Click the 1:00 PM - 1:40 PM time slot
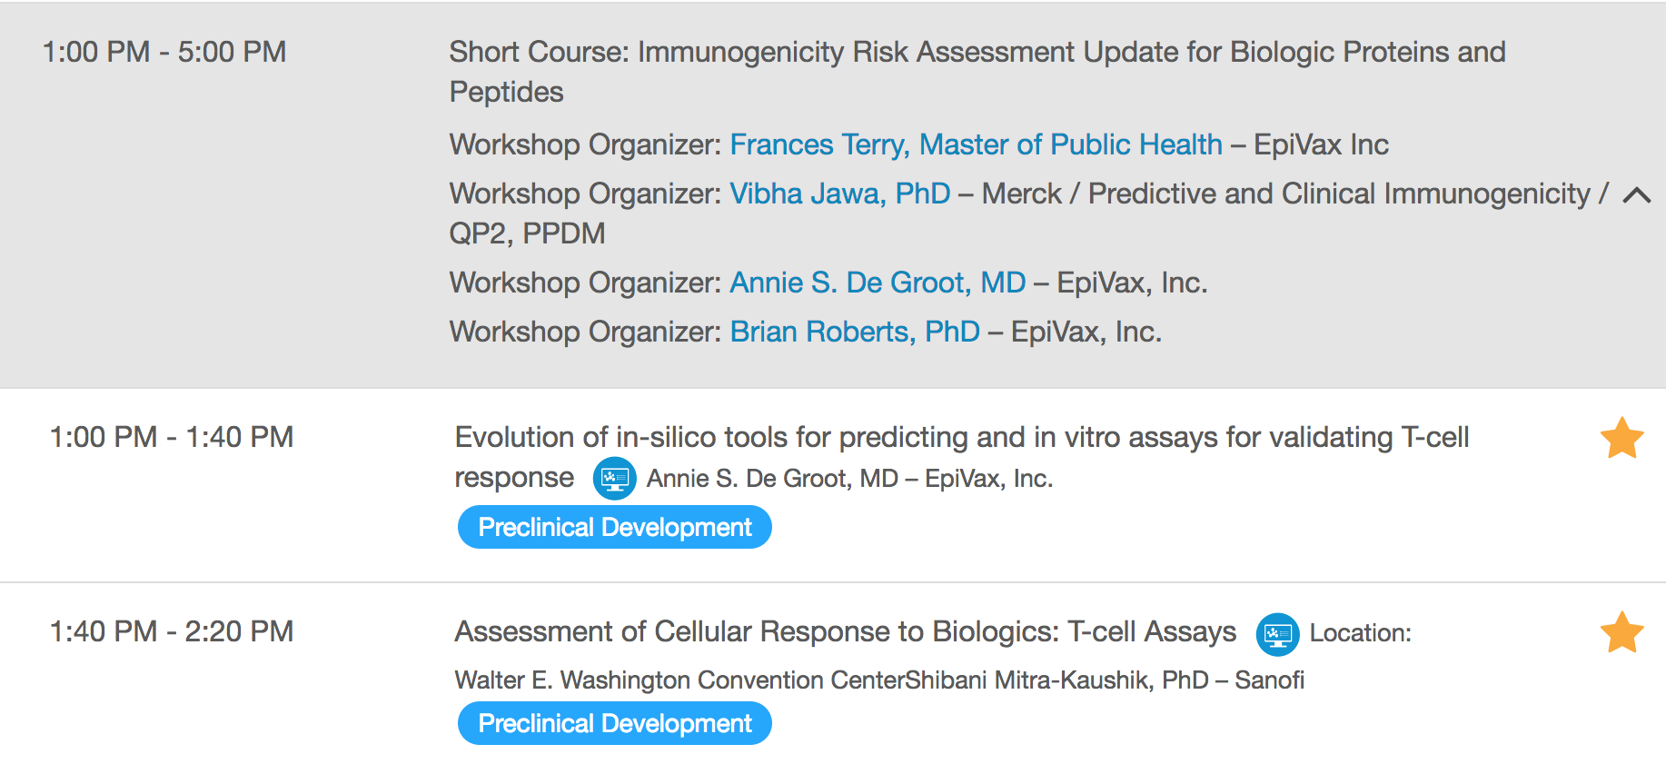The image size is (1666, 774). (172, 437)
